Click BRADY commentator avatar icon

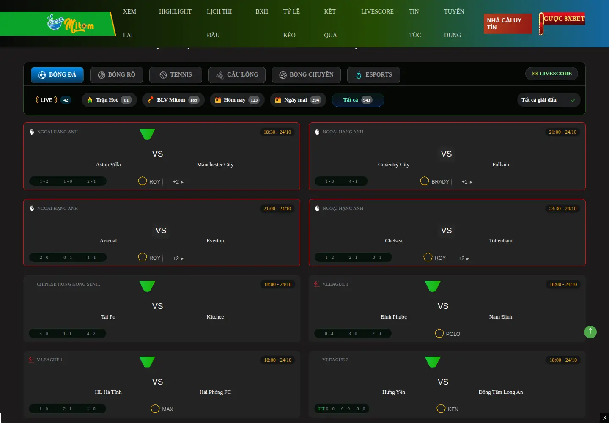425,181
